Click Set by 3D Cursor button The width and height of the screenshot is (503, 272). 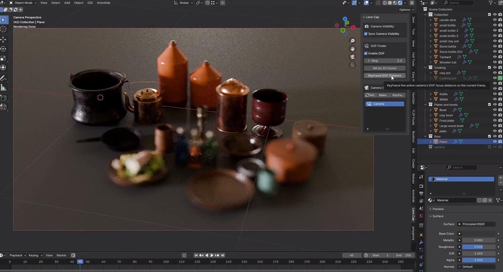[x=385, y=68]
